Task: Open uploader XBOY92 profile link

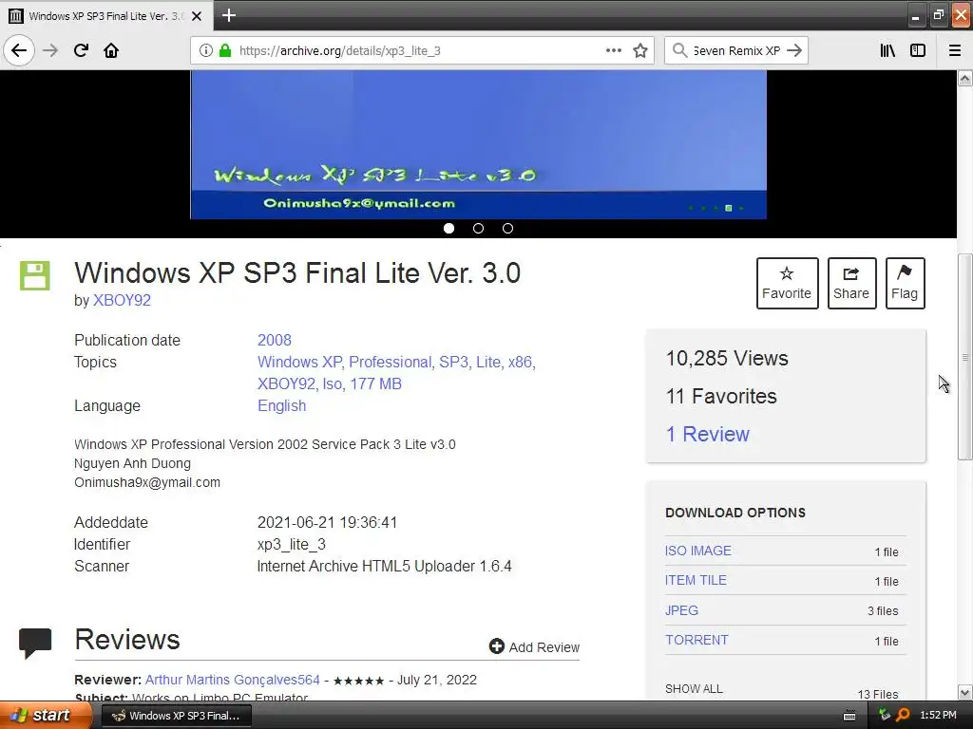Action: click(x=122, y=301)
